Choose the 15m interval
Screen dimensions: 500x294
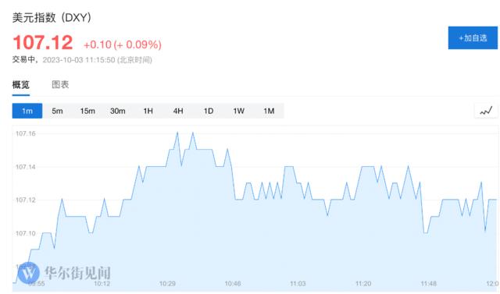(87, 111)
